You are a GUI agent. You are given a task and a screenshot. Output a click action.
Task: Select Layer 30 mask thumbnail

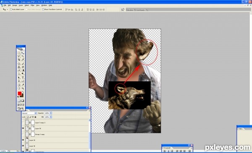(x=33, y=128)
